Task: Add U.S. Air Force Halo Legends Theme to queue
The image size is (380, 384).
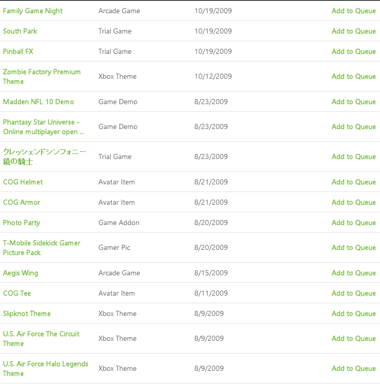Action: (354, 369)
